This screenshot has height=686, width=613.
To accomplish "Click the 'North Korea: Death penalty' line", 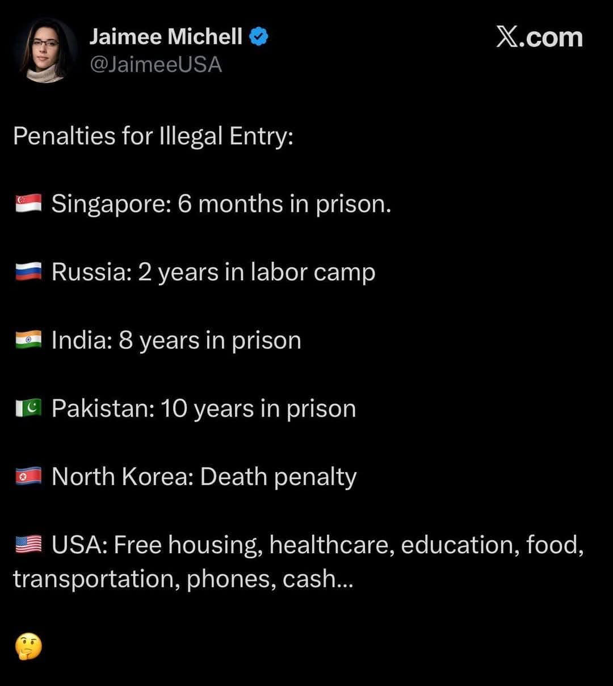I will pyautogui.click(x=204, y=477).
